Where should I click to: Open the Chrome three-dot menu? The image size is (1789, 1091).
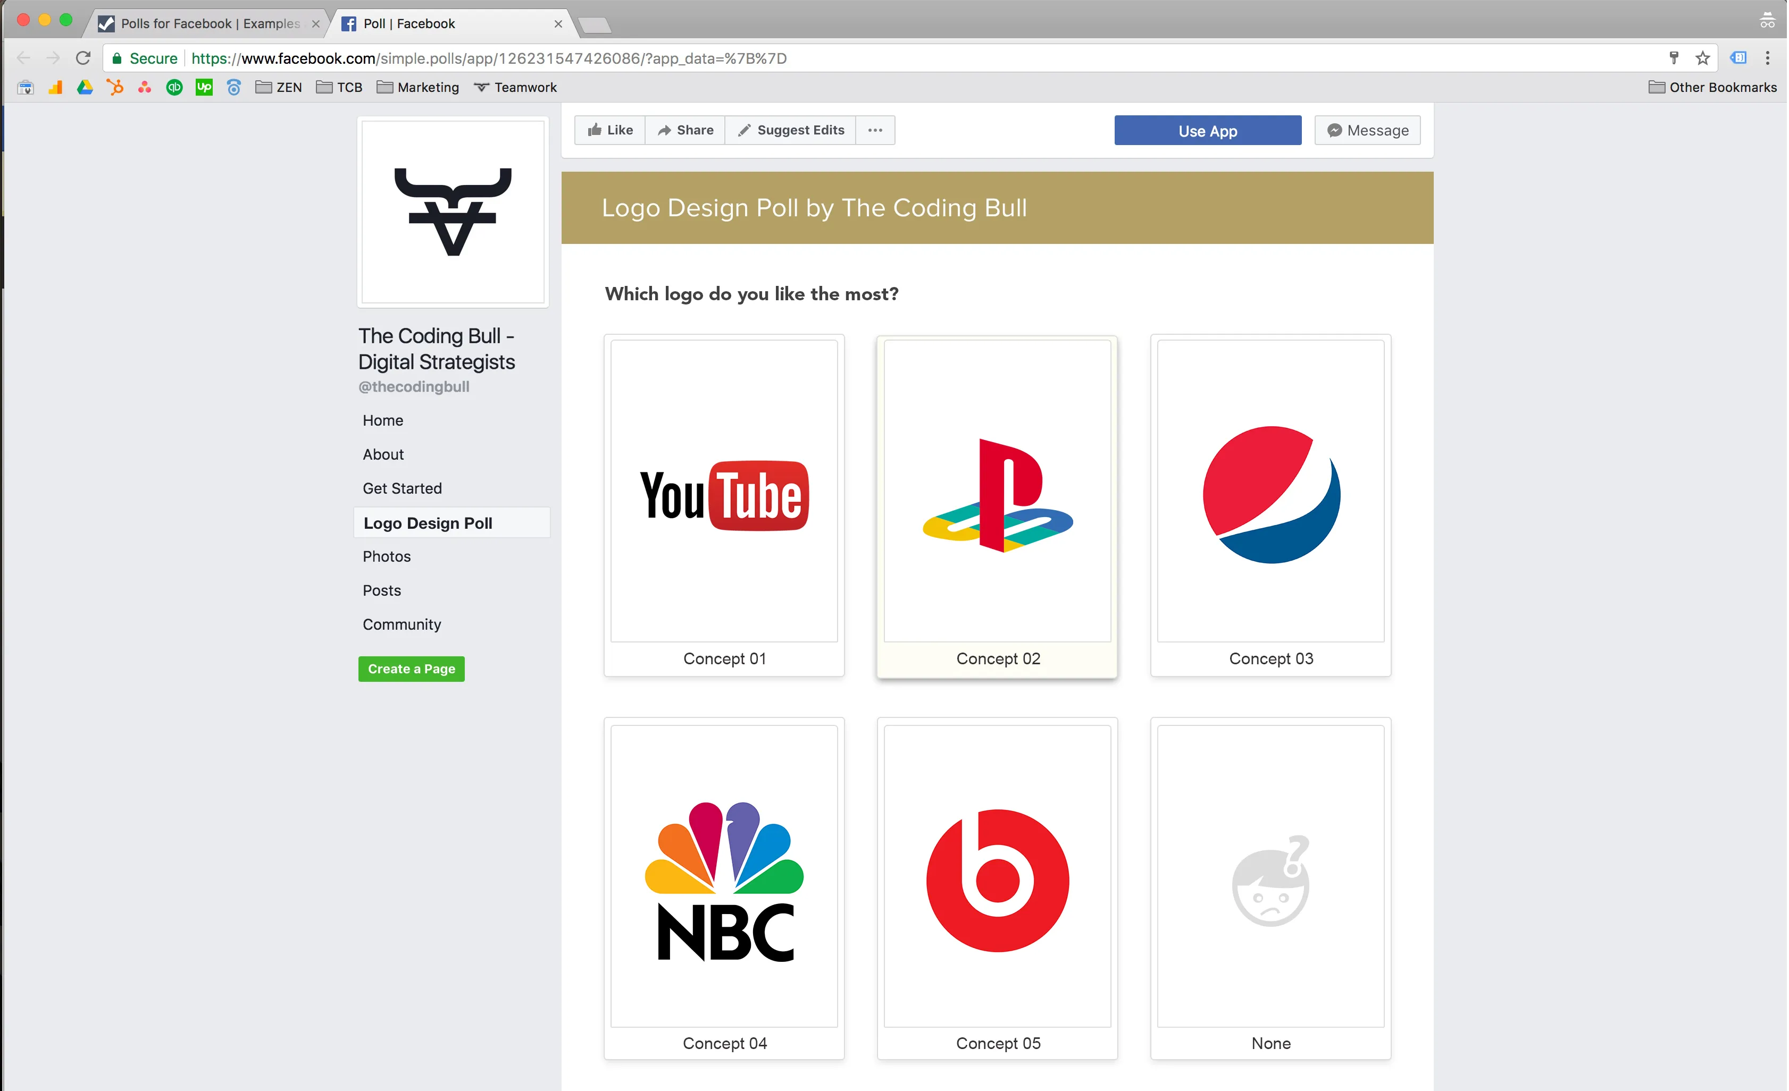1767,58
